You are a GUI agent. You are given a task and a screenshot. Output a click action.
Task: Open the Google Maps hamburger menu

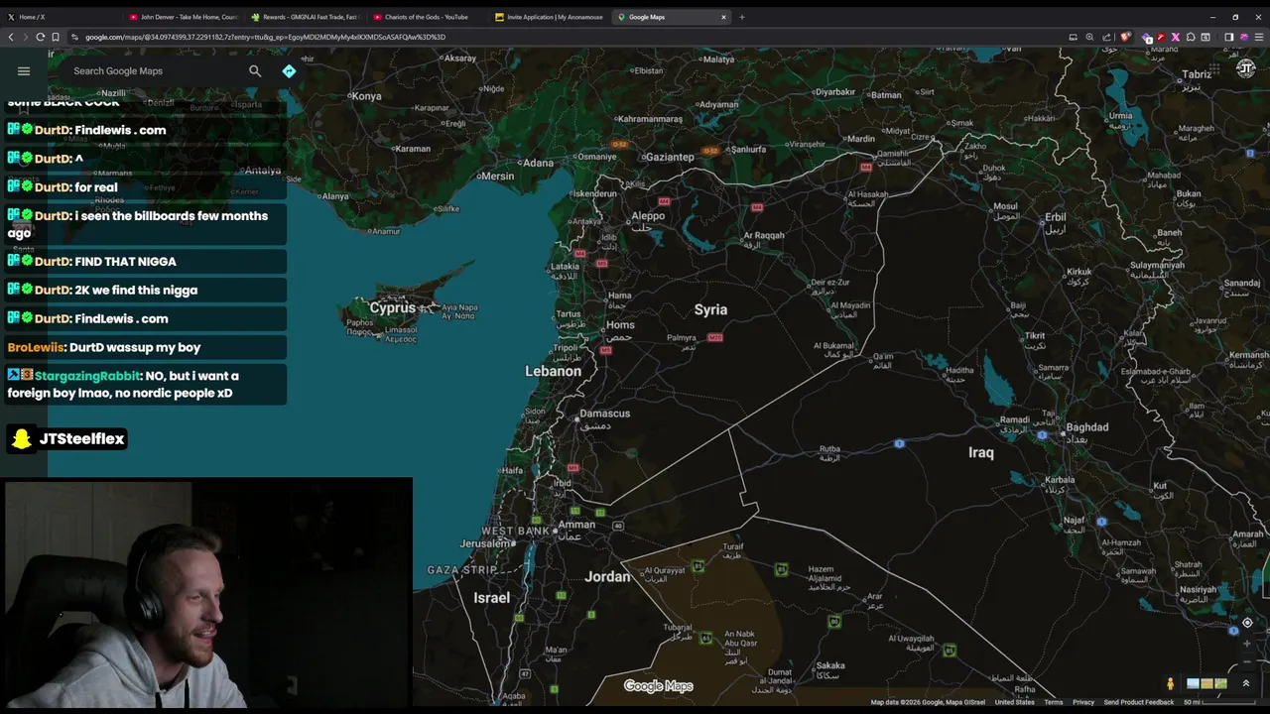click(x=24, y=70)
